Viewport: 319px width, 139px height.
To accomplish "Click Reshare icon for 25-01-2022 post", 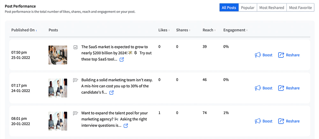I will pyautogui.click(x=281, y=55).
